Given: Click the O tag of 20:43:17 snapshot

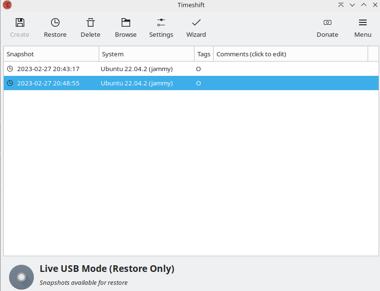Looking at the screenshot, I should click(x=198, y=69).
